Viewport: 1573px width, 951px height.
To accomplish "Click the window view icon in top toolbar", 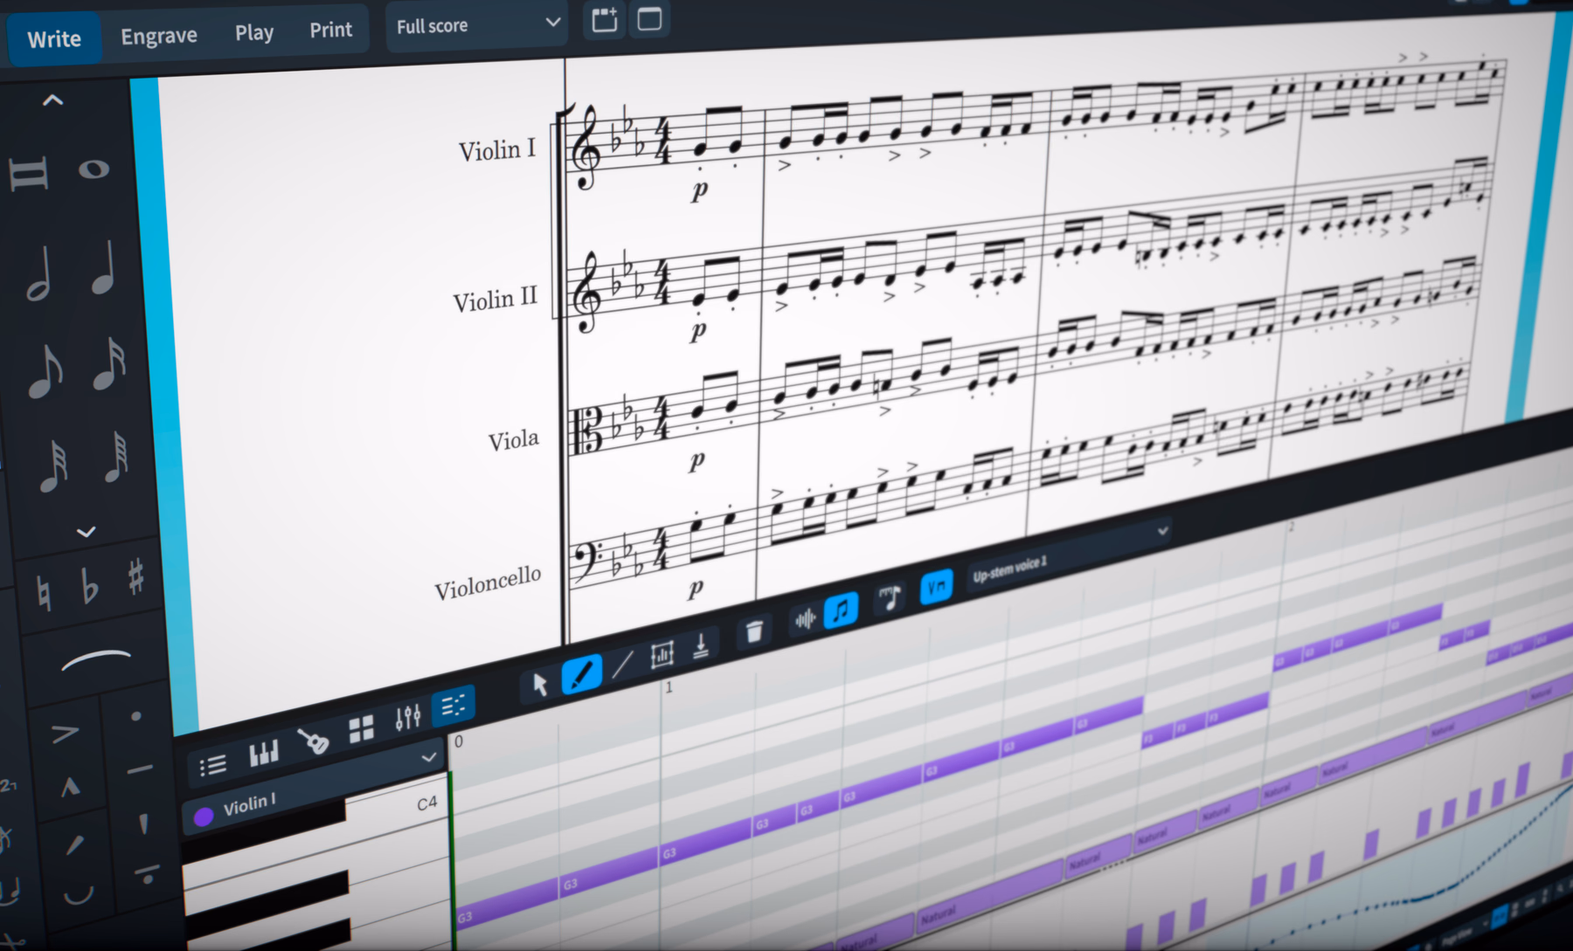I will pyautogui.click(x=649, y=18).
